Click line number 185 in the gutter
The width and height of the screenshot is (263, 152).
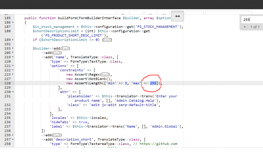(8, 18)
